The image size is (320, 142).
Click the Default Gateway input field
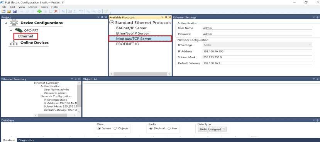[x=257, y=63]
